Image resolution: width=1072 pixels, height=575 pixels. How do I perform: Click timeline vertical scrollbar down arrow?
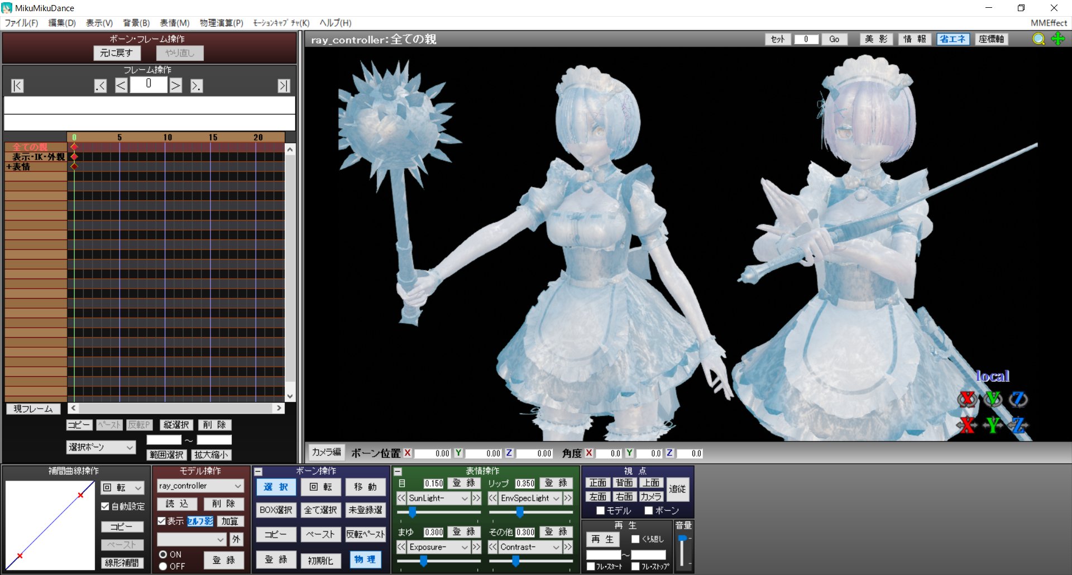(x=290, y=396)
